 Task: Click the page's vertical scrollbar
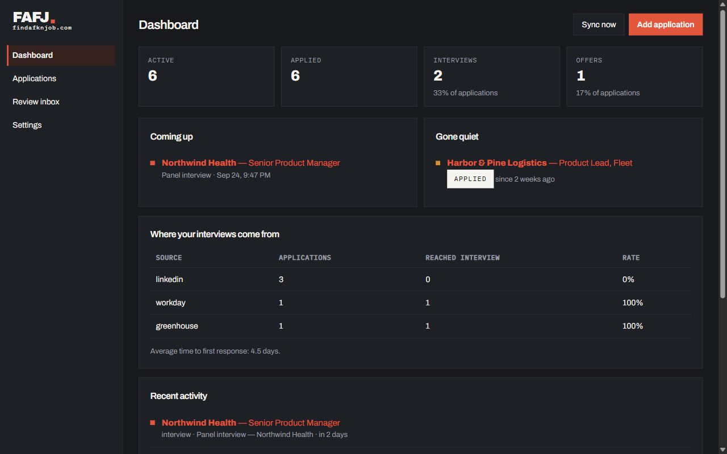[722, 153]
